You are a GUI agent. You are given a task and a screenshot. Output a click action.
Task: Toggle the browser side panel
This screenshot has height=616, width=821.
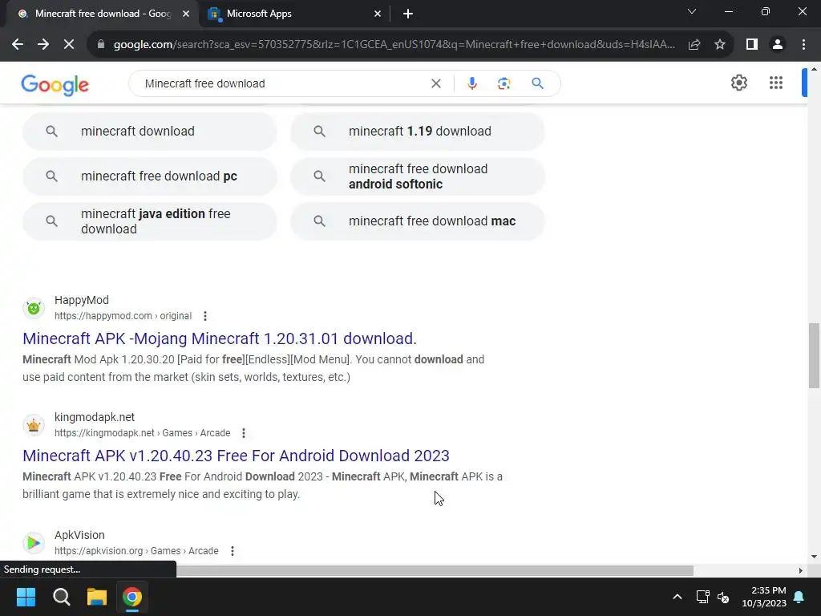[752, 45]
